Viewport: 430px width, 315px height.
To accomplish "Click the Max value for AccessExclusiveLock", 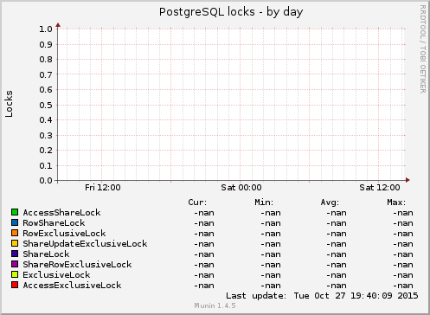I will click(x=403, y=286).
